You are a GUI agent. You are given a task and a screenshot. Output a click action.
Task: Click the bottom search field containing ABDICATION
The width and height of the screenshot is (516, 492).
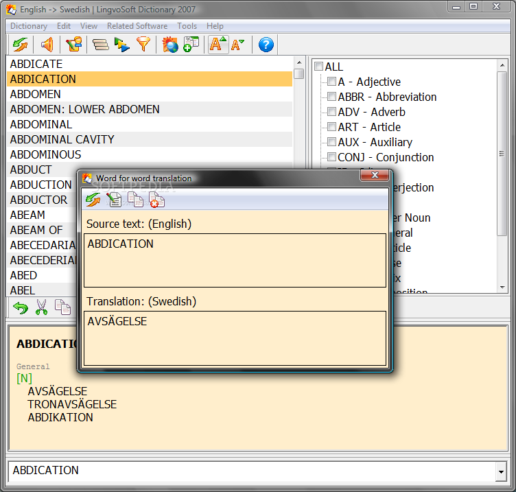click(x=252, y=471)
